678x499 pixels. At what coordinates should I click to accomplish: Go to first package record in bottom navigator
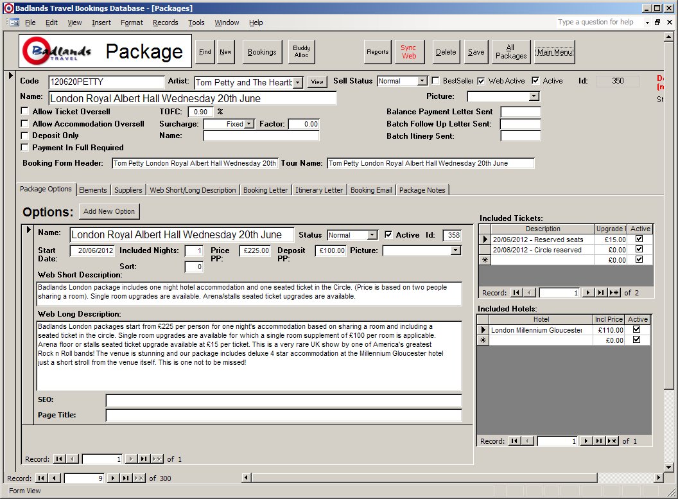pos(41,478)
